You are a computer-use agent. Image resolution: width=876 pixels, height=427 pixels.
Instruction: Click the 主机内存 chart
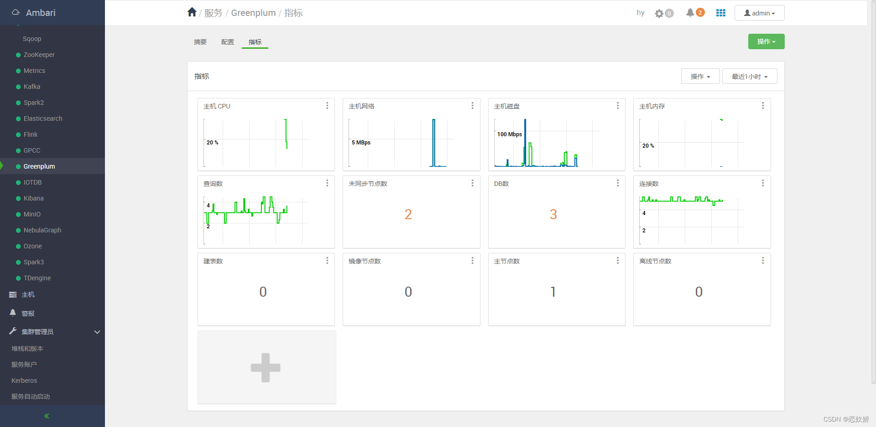click(x=692, y=143)
